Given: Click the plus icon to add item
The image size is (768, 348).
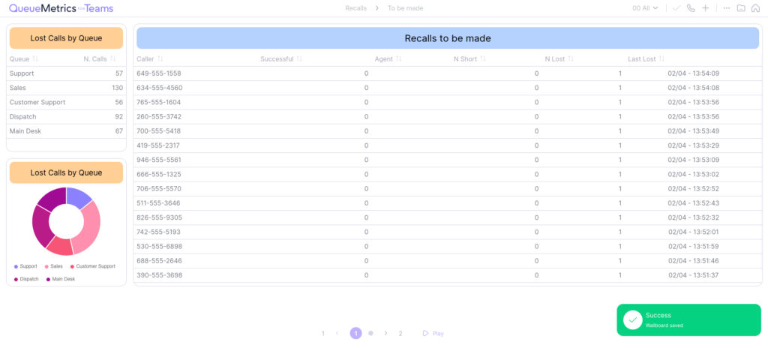Looking at the screenshot, I should (x=705, y=8).
